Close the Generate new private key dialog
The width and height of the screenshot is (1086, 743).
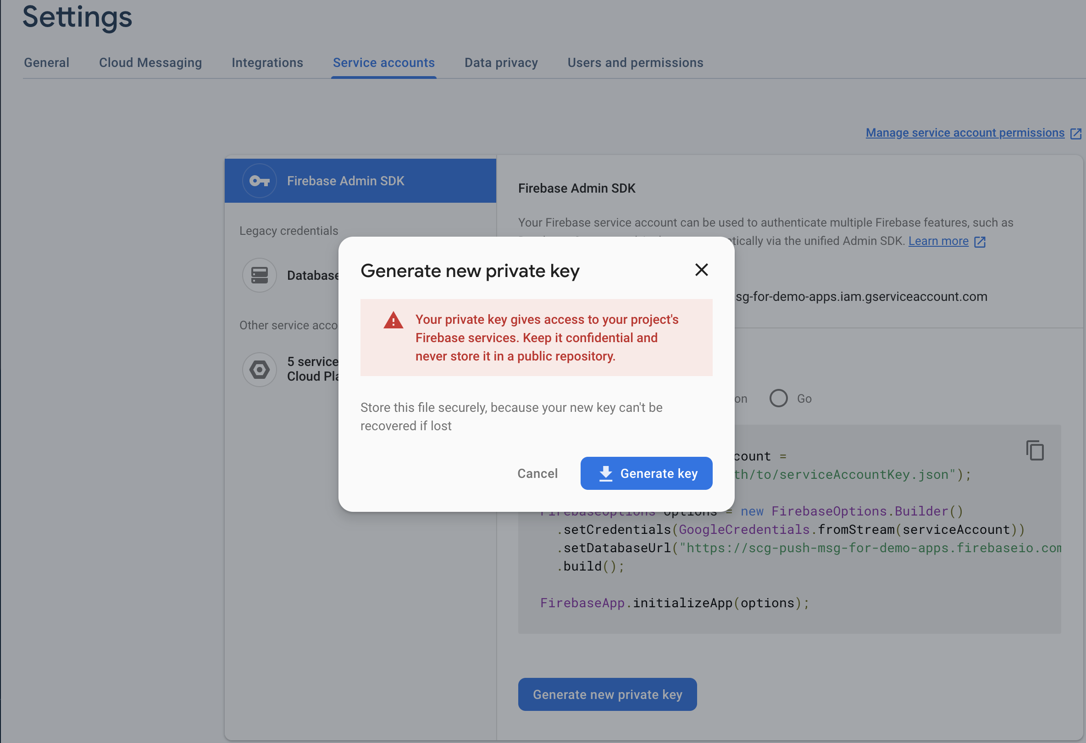(x=701, y=270)
